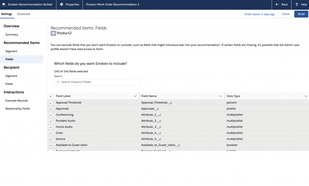Click Einstein Recommendation Builder title
The image size is (309, 186).
[x=30, y=4]
